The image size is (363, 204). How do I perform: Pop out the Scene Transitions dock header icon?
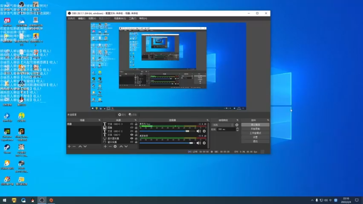[x=237, y=120]
